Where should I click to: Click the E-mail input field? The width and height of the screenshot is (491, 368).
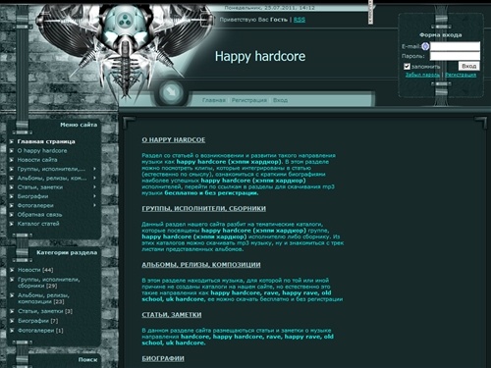[x=455, y=46]
